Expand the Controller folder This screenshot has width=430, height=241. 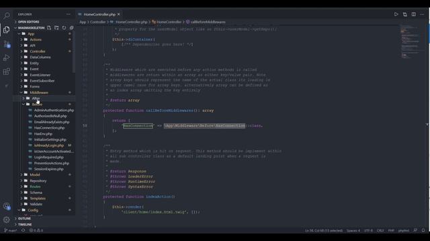pos(38,52)
